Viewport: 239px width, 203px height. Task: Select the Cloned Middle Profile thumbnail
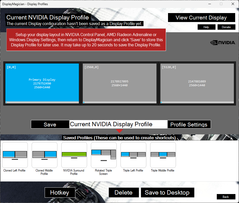[44, 155]
